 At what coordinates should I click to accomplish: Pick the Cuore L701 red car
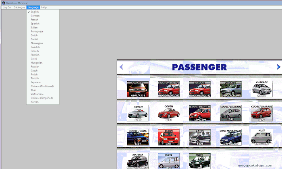(x=169, y=137)
